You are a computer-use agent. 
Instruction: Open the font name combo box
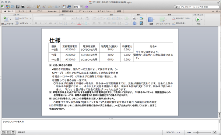[49, 18]
